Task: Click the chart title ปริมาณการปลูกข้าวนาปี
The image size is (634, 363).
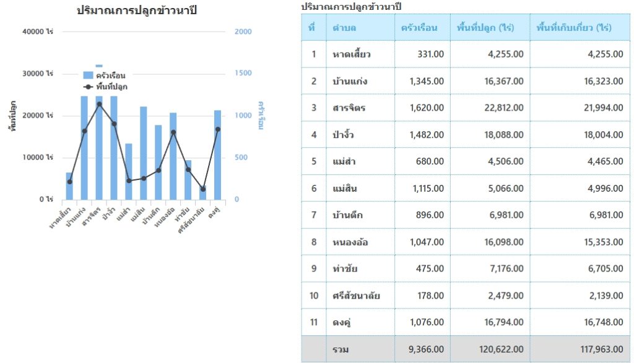Action: coord(137,11)
